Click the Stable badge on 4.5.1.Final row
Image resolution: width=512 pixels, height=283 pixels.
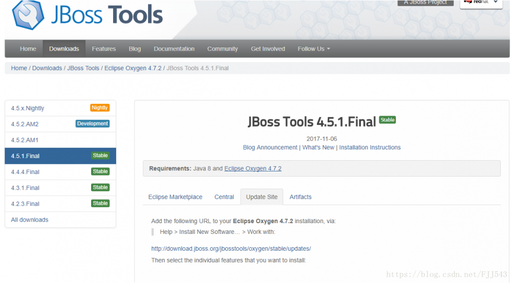100,156
